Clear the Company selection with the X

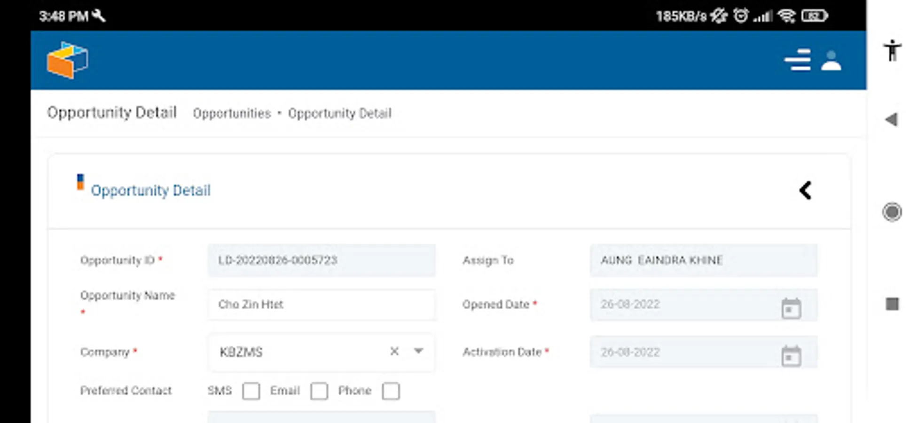point(394,351)
